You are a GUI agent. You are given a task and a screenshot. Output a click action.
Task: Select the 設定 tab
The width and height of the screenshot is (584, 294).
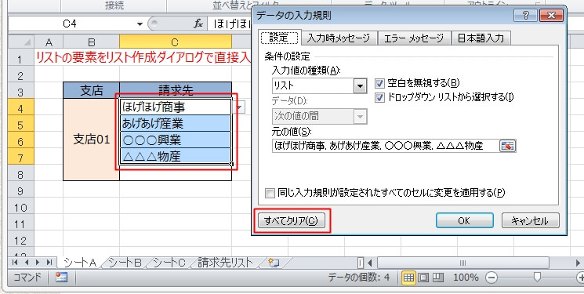(279, 38)
